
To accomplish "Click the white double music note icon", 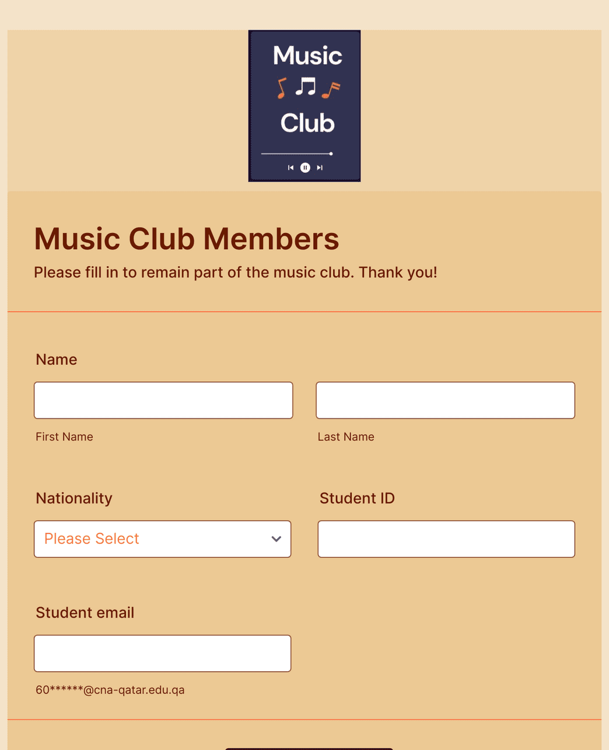I will (305, 85).
